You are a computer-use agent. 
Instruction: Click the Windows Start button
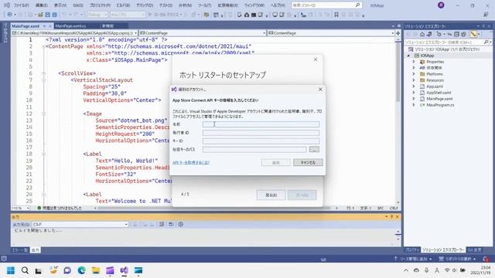[x=11, y=270]
